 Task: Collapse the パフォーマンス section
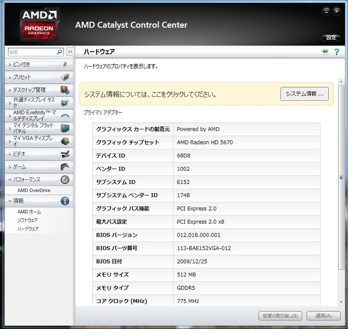pos(39,180)
